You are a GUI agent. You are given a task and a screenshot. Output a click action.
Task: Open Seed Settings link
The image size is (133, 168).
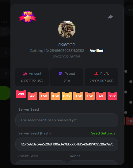click(103, 133)
